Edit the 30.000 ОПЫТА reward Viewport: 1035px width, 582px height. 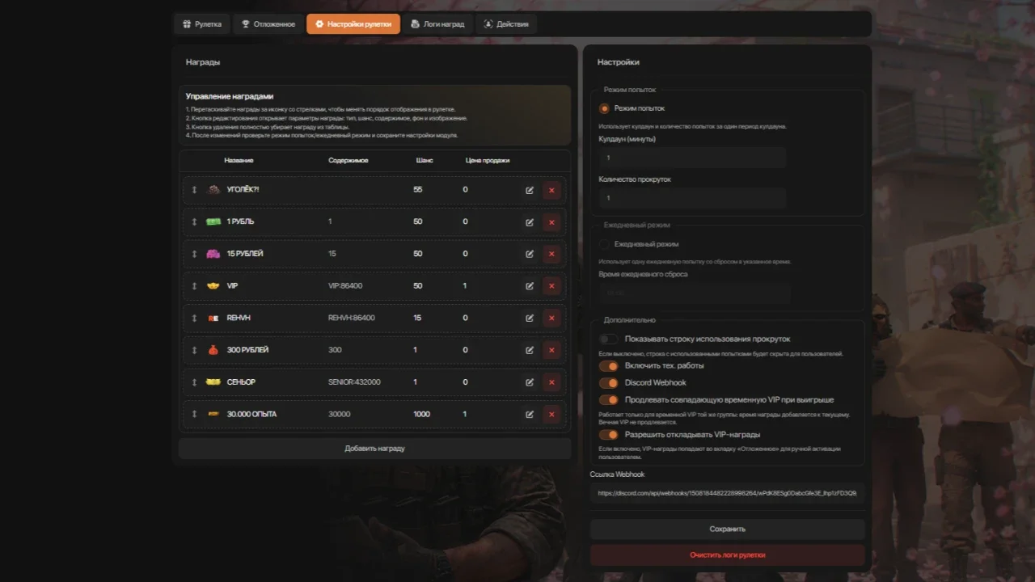point(530,415)
